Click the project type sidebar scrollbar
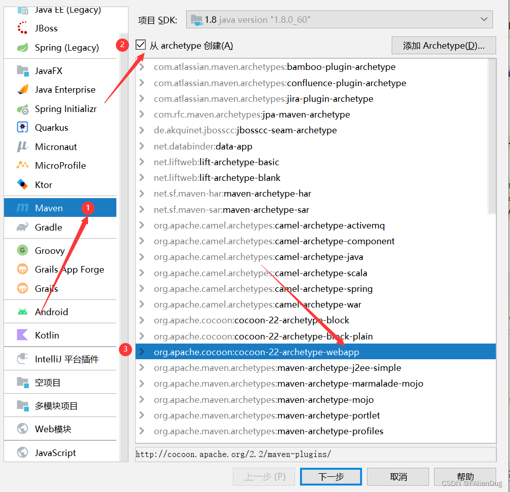Viewport: 510px width, 492px height. tap(123, 247)
